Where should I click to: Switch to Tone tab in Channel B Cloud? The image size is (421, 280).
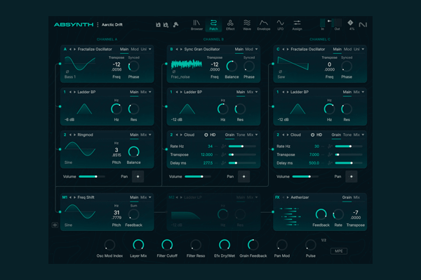pos(241,134)
